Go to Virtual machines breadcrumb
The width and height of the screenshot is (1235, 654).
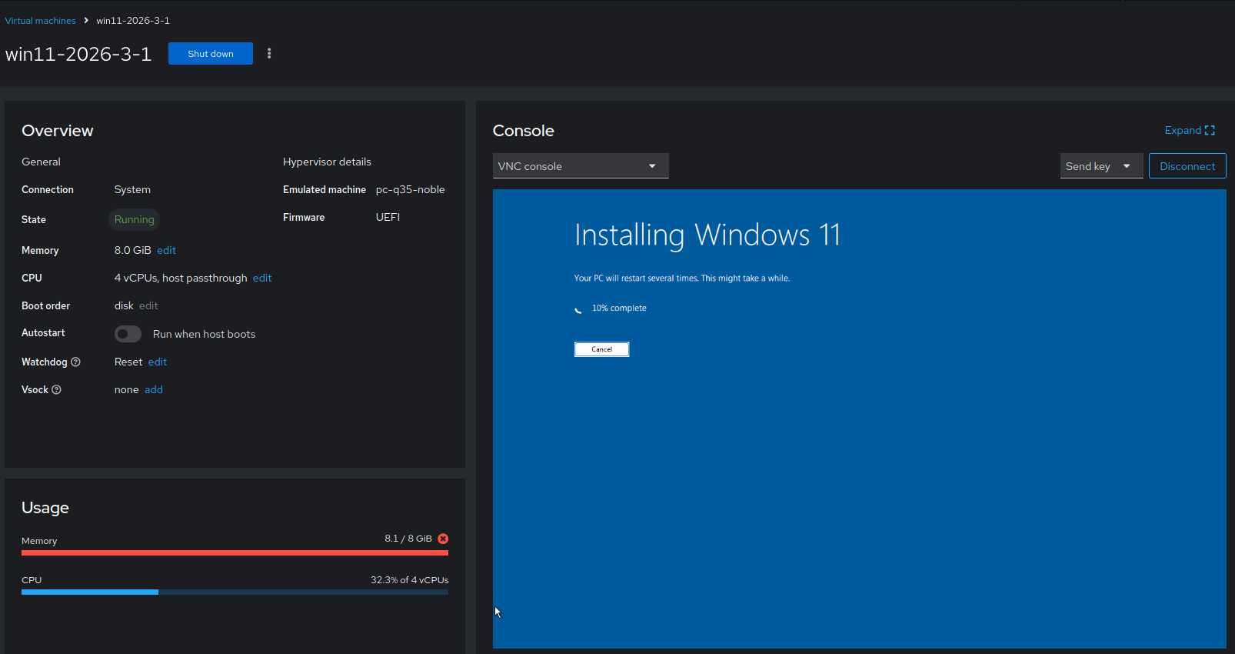click(40, 21)
